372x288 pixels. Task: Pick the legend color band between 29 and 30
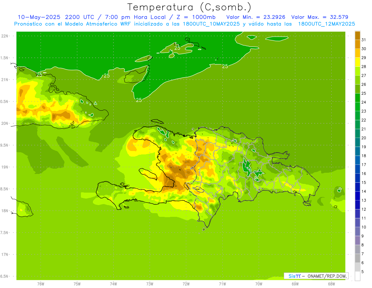point(357,53)
